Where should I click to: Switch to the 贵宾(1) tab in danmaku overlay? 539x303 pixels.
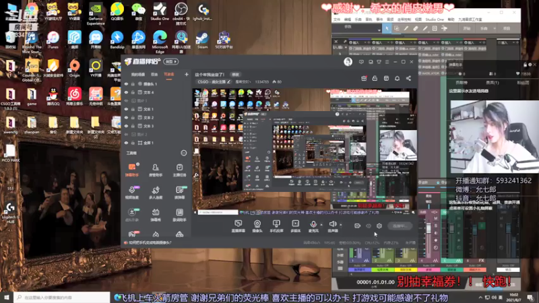[x=493, y=83]
